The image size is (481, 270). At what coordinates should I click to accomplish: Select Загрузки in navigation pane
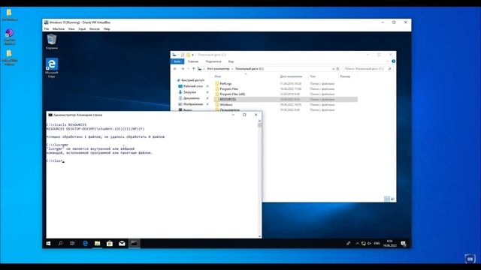189,92
